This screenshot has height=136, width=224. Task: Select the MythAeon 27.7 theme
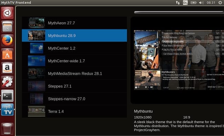pos(74,23)
